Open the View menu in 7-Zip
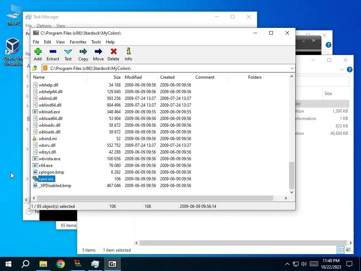 point(60,42)
